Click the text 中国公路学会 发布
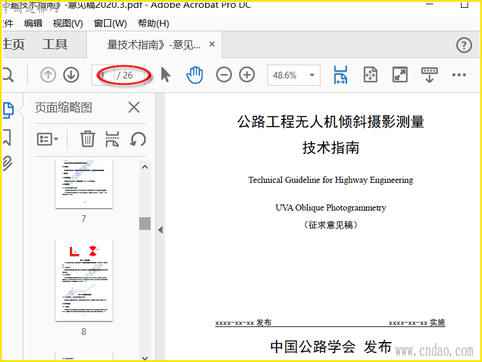 [331, 346]
